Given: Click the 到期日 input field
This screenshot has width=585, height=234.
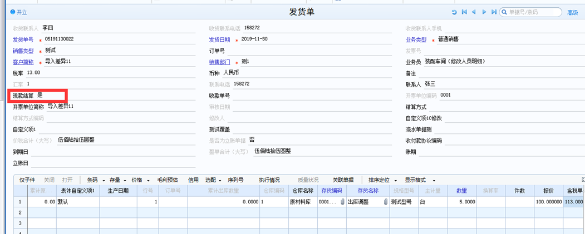Looking at the screenshot, I should [x=113, y=152].
